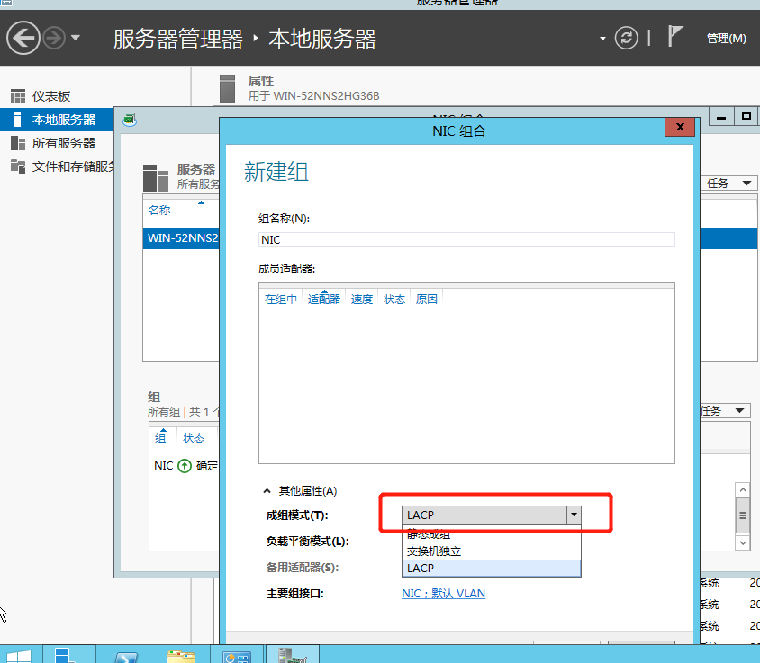
Task: Click the fourth taskbar app icon
Action: click(237, 657)
